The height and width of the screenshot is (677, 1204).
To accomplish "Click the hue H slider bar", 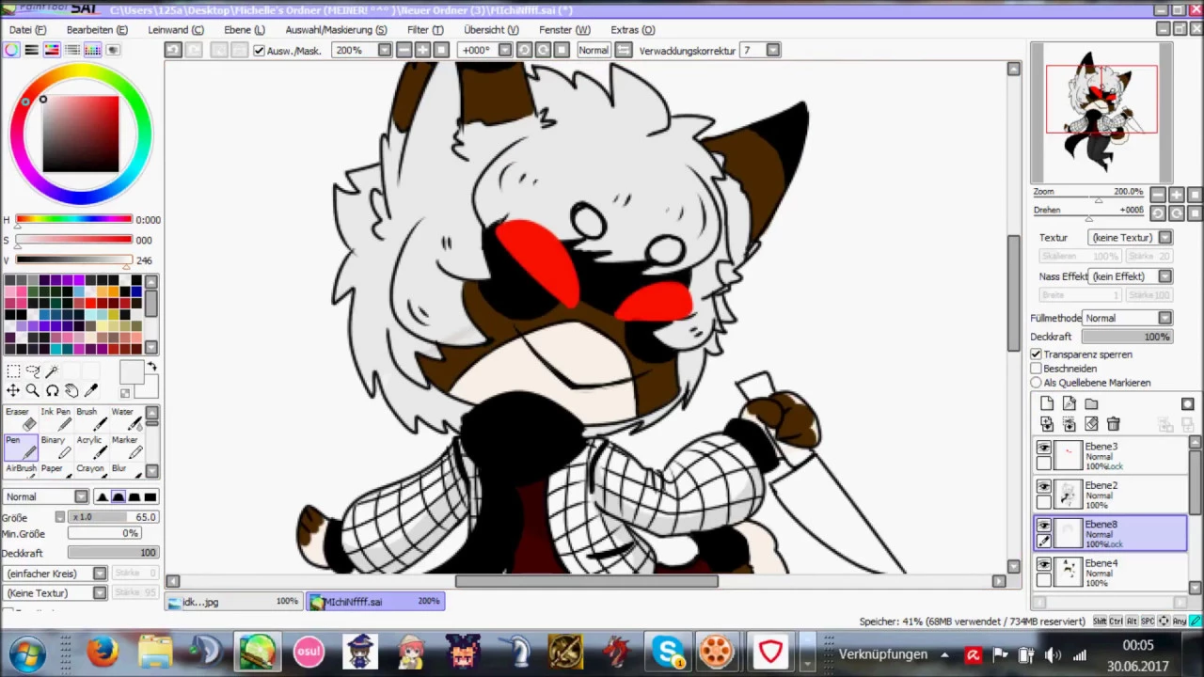I will (73, 220).
